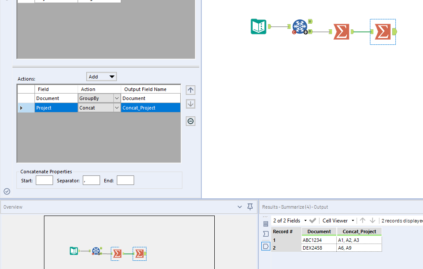The image size is (423, 269).
Task: Open the 2 of 2 Fields dropdown
Action: click(306, 220)
